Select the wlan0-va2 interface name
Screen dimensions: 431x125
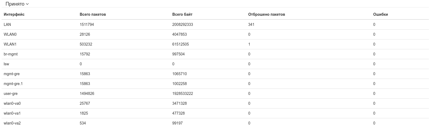pos(12,123)
